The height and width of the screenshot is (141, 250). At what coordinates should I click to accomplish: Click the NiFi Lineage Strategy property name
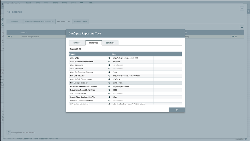point(79,83)
